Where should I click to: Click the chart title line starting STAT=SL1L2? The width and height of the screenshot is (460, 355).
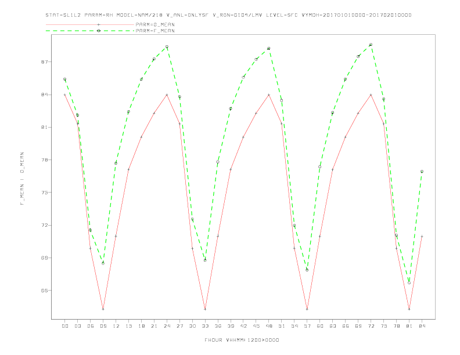(228, 15)
